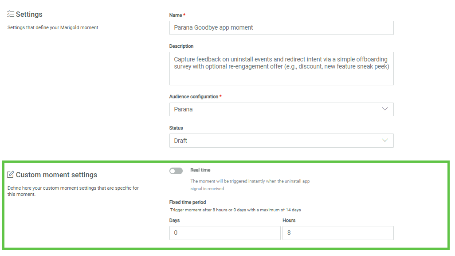Click the 'Custom moment settings' heading text
Screen dimensions: 455x256
tap(56, 175)
